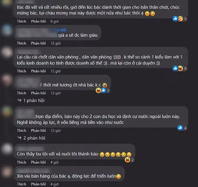Click the 12 giờ timestamp under 'chọn địa điểm' comment
Screen dimensions: 198x187
[x=55, y=130]
